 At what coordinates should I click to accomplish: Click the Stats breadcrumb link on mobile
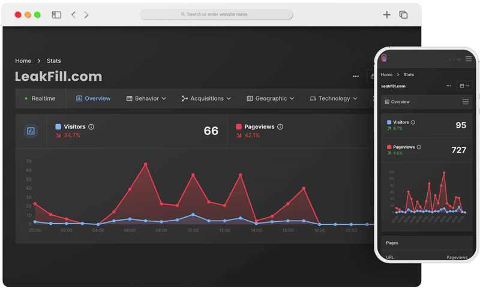pos(409,75)
